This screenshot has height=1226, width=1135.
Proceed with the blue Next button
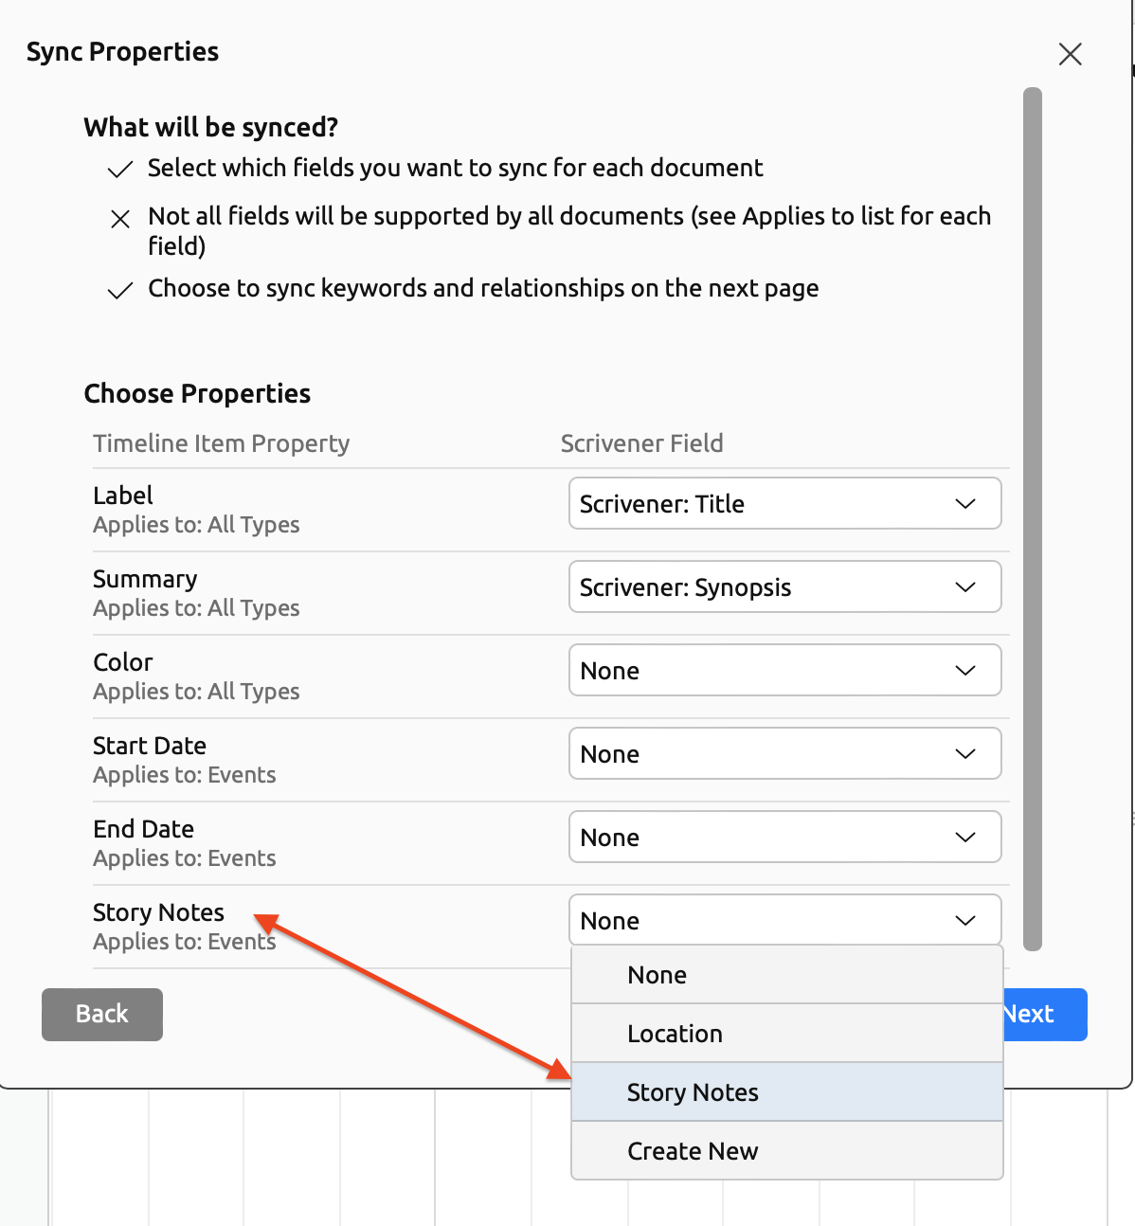point(1044,1014)
